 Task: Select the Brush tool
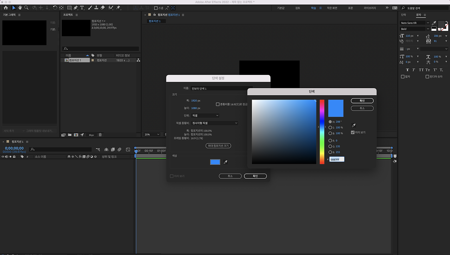[x=90, y=7]
